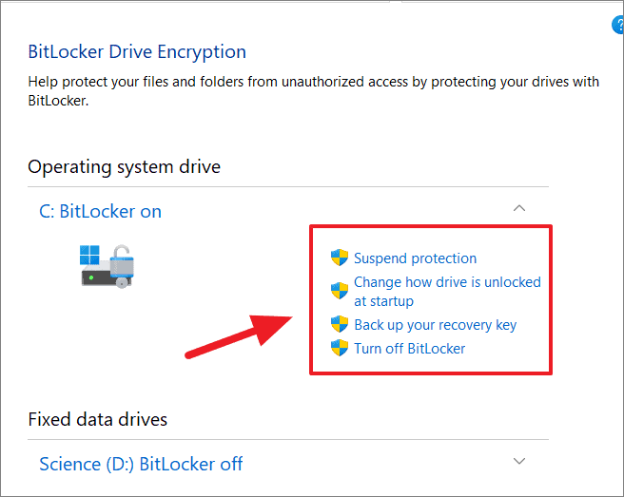
Task: Click the padlock on the C: drive icon
Action: (x=122, y=263)
